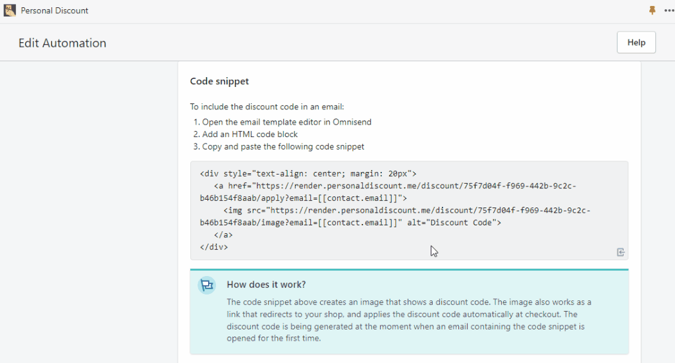Click the a href URL line in code
This screenshot has width=675, height=363.
pos(388,192)
